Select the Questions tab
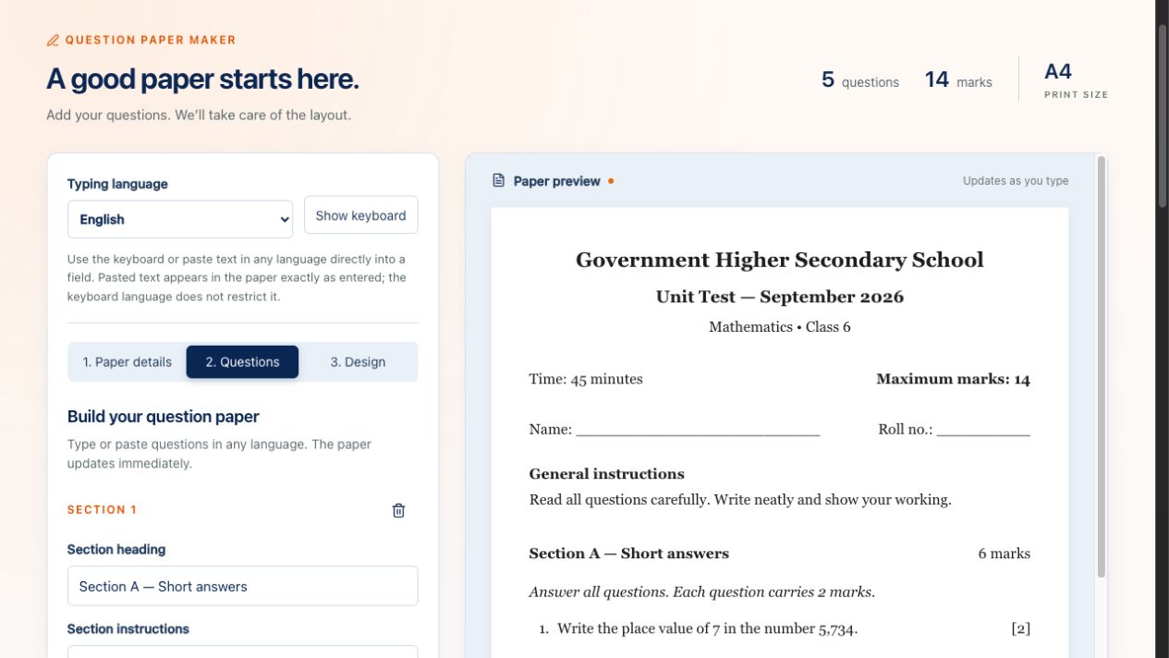 (242, 362)
